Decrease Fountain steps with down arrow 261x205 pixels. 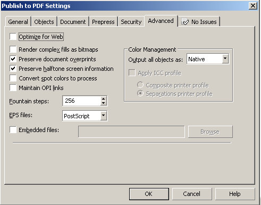tap(104, 103)
